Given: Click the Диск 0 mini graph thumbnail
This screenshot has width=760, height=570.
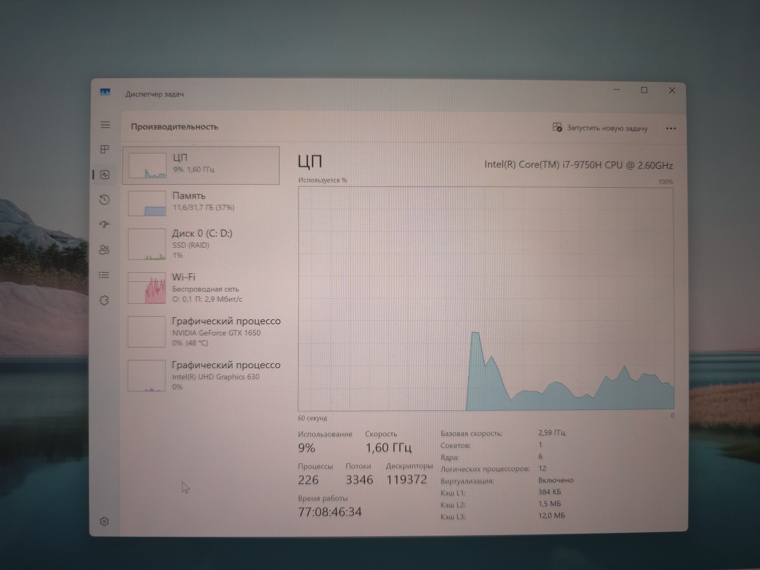Looking at the screenshot, I should tap(147, 244).
